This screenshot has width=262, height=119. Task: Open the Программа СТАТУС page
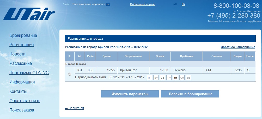click(29, 73)
